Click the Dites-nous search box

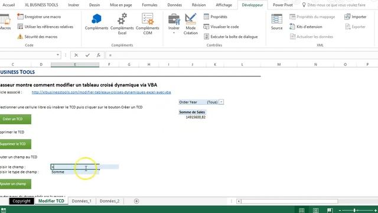[x=334, y=5]
